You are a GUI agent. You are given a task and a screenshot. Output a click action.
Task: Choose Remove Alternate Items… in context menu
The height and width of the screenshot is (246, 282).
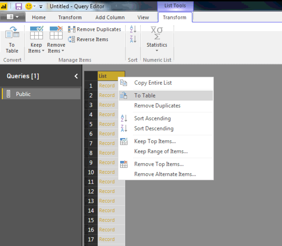point(165,174)
